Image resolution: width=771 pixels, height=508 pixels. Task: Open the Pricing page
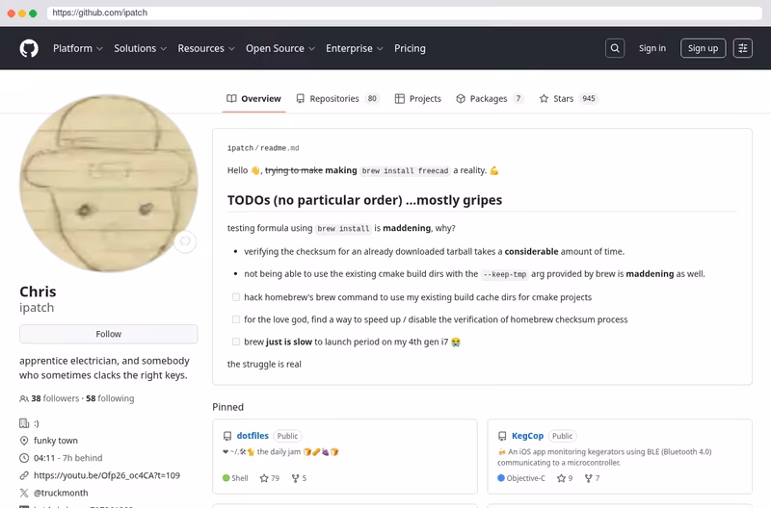pos(410,48)
